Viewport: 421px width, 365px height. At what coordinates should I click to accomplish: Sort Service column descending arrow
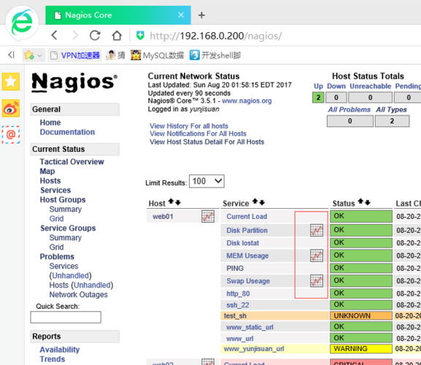(x=262, y=202)
